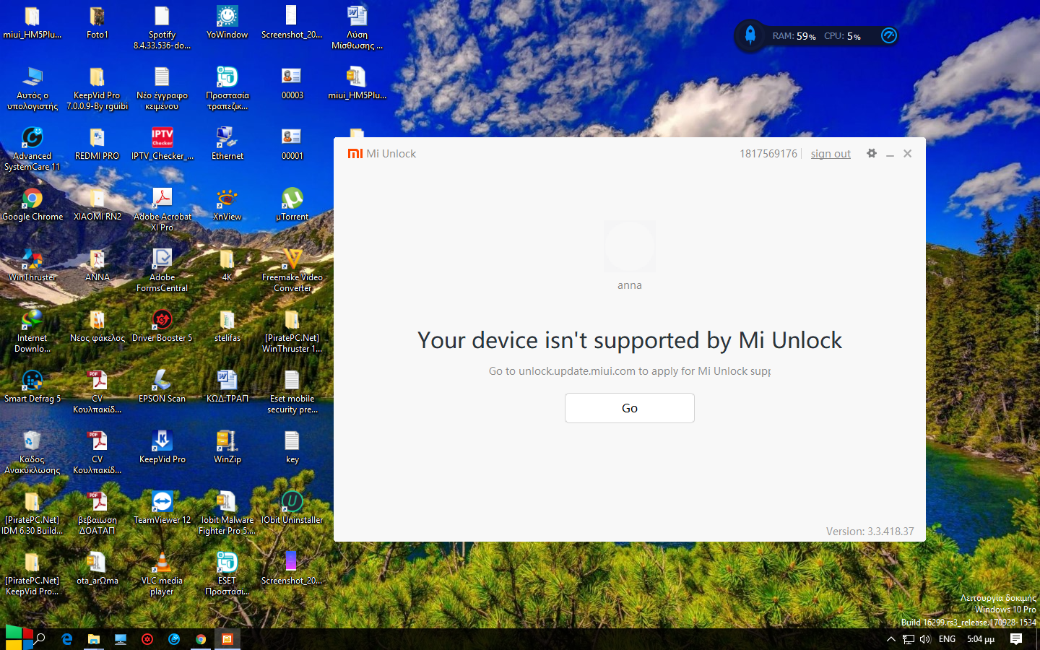
Task: Switch to Chrome on the taskbar
Action: coord(201,639)
